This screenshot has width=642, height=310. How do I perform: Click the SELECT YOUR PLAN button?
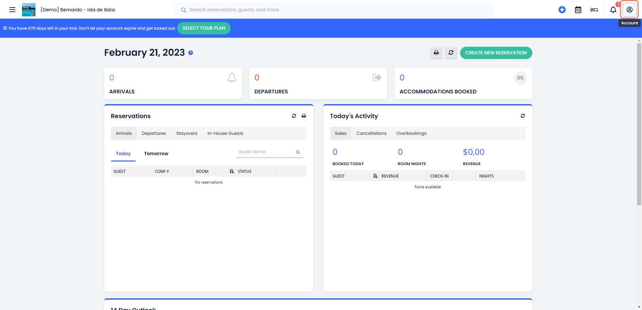pos(204,28)
